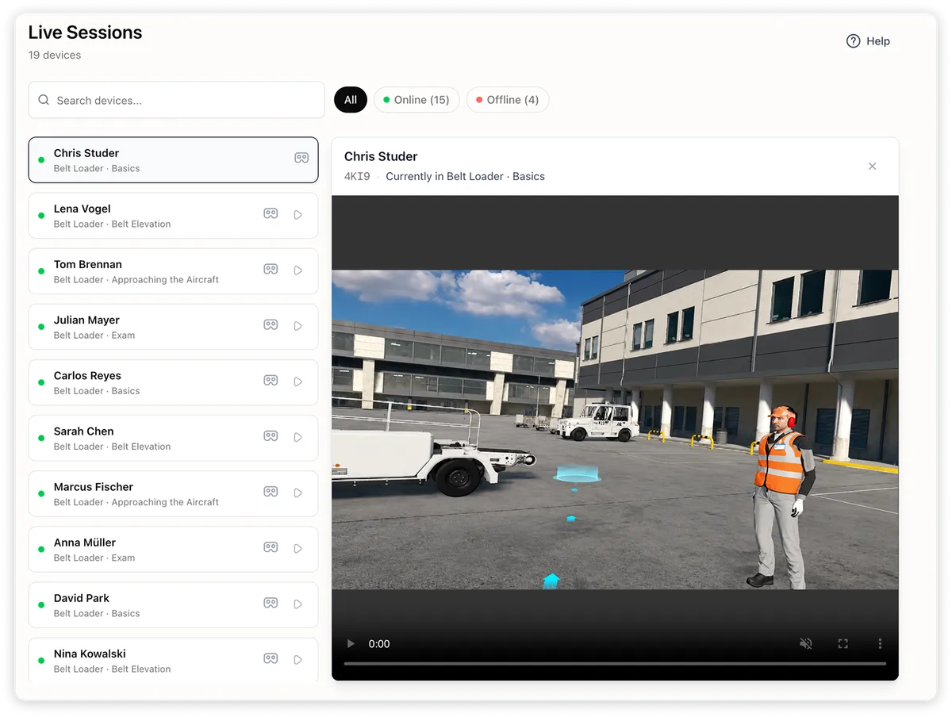Click the 0:00 video timestamp
This screenshot has height=717, width=952.
[x=379, y=644]
